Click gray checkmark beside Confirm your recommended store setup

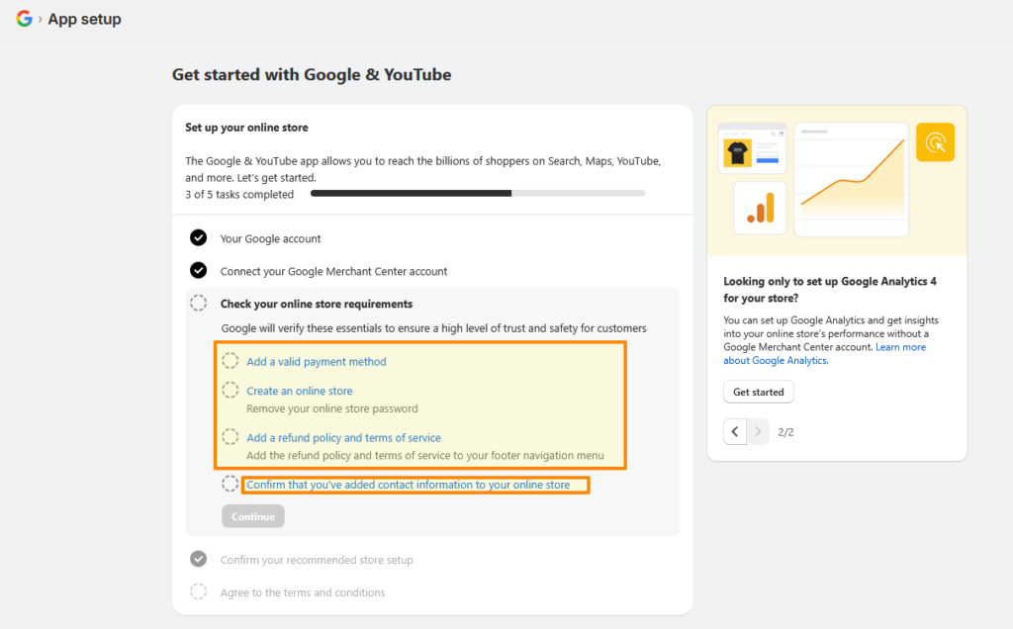pos(199,560)
